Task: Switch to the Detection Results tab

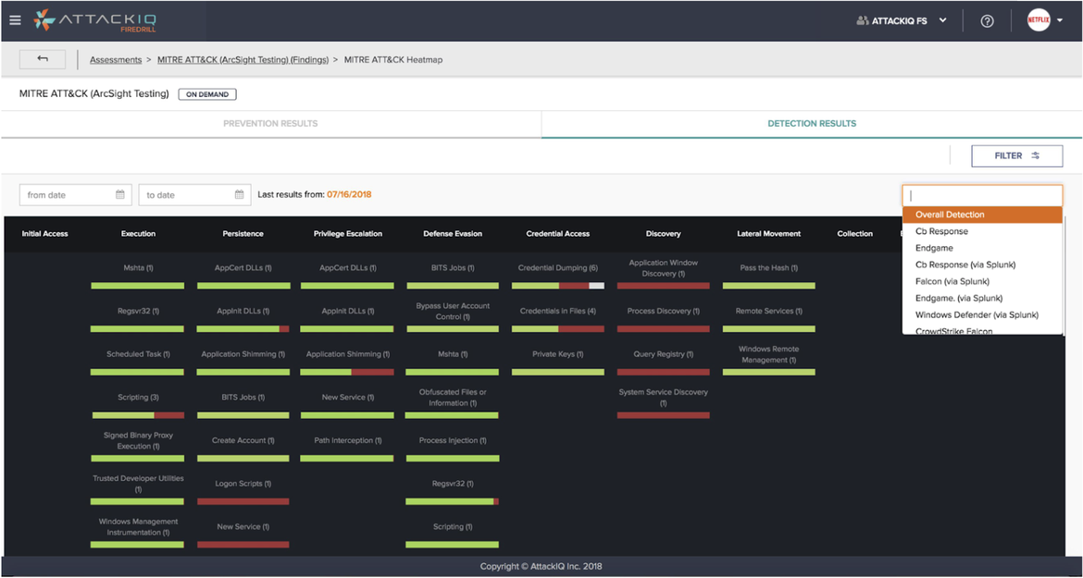Action: coord(812,123)
